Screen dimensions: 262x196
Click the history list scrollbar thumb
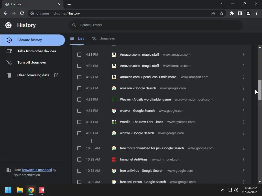tap(260, 90)
